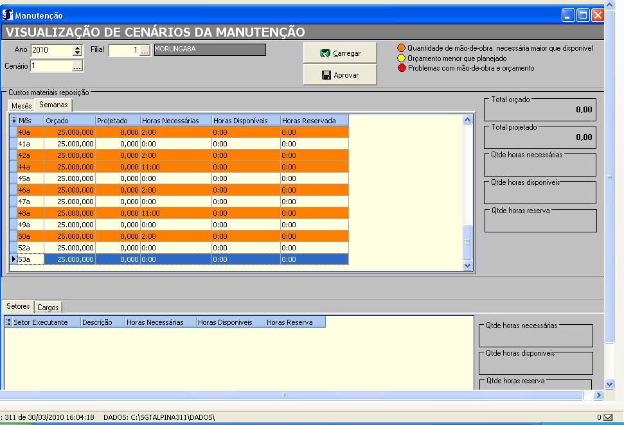Image resolution: width=624 pixels, height=425 pixels.
Task: Increase the Ano value with up arrow
Action: click(78, 48)
